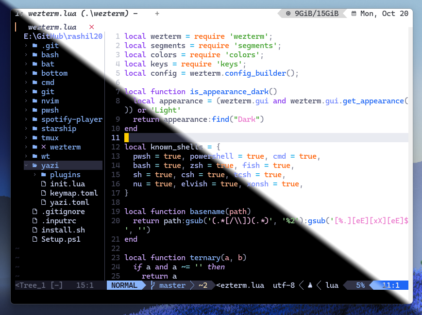The image size is (422, 315).
Task: Click the file-format icon left of lua in statusline
Action: point(309,285)
